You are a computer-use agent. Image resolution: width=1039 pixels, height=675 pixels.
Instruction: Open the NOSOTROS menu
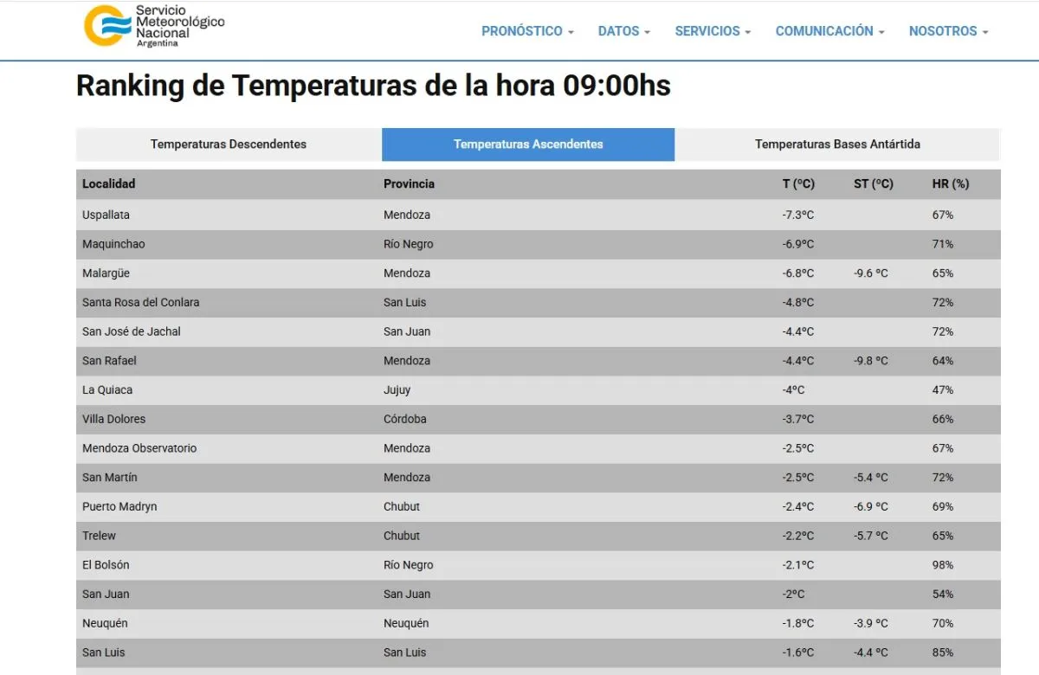(948, 31)
